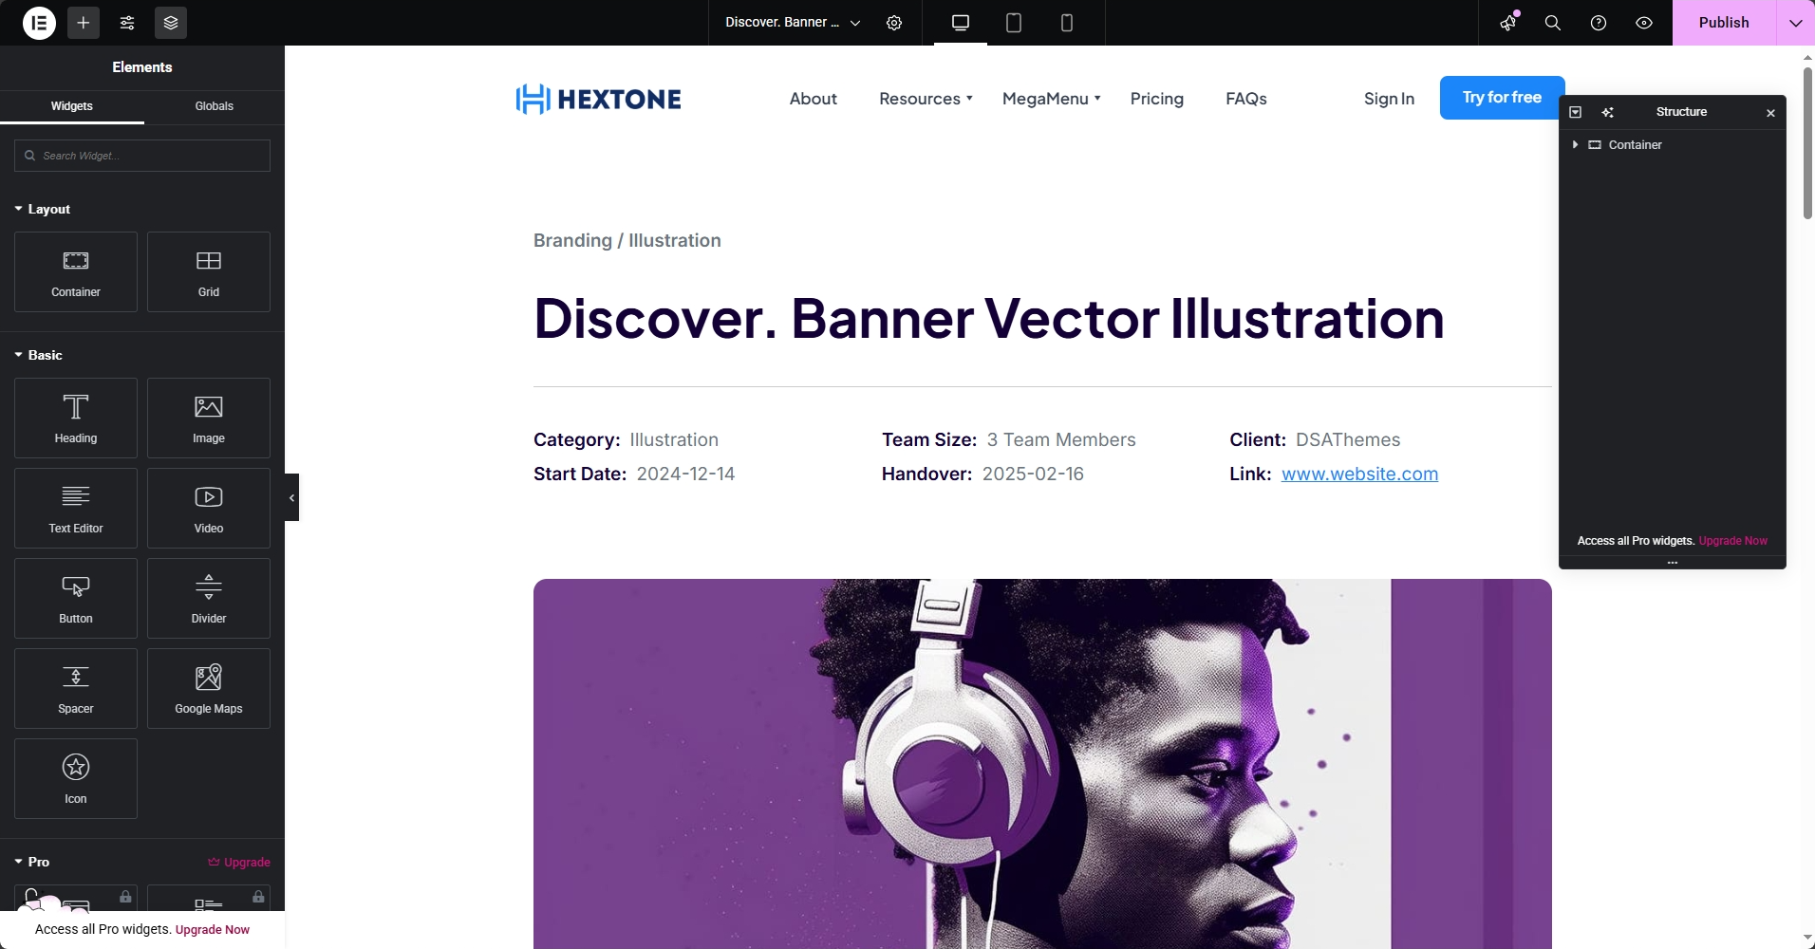The height and width of the screenshot is (949, 1815).
Task: Preview changes with the eye icon
Action: coord(1644,23)
